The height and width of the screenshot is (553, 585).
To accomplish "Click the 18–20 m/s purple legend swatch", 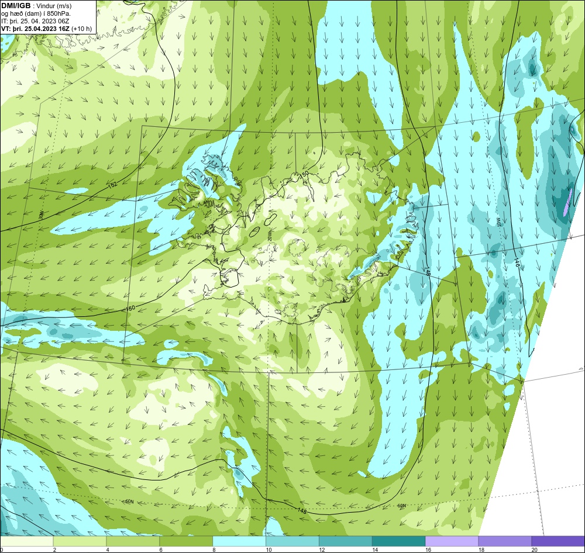I will [x=505, y=541].
